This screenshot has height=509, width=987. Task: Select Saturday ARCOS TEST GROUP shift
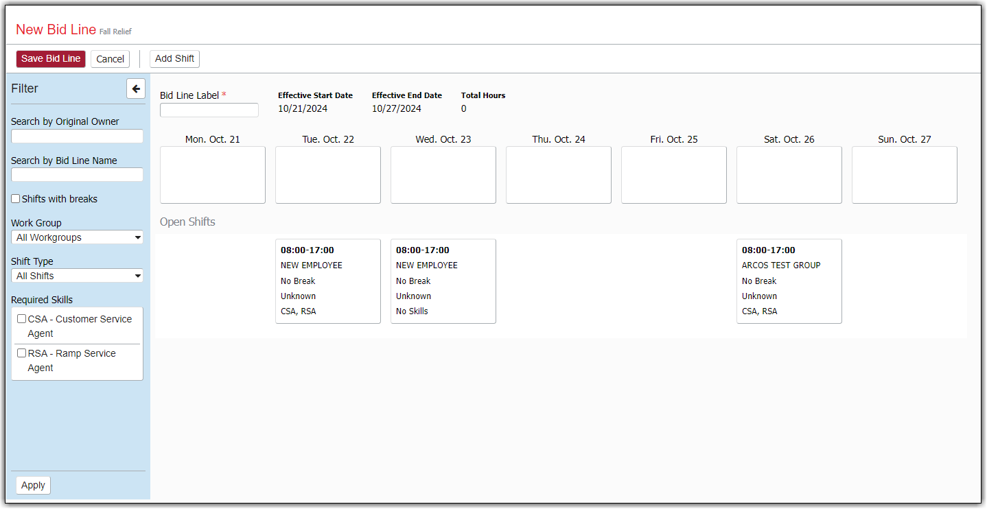coord(789,281)
